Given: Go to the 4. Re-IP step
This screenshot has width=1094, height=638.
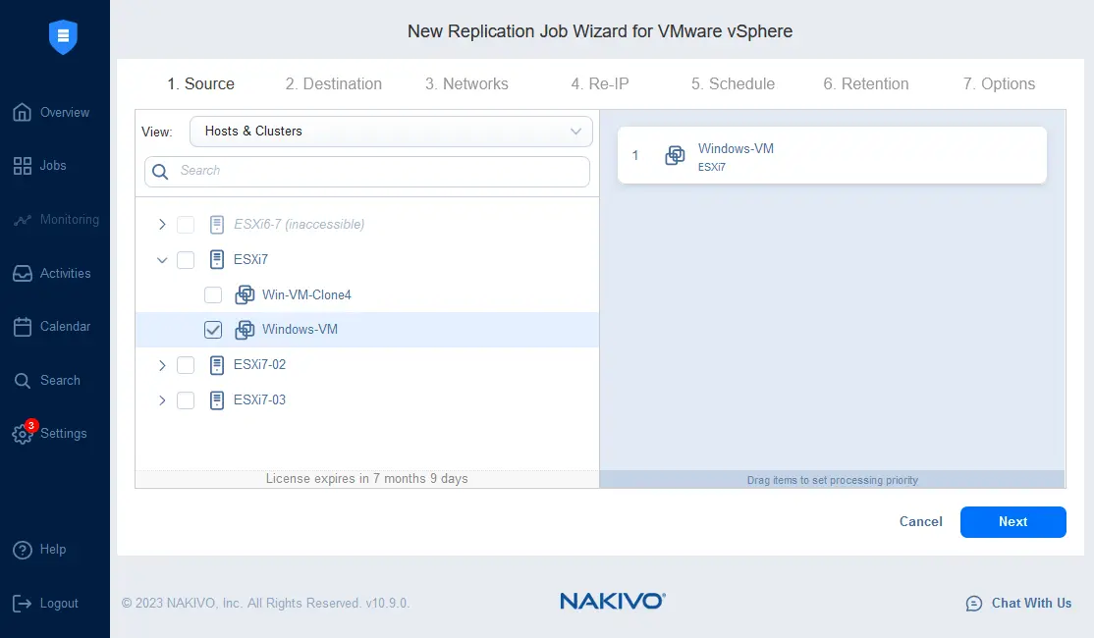Looking at the screenshot, I should click(x=600, y=83).
